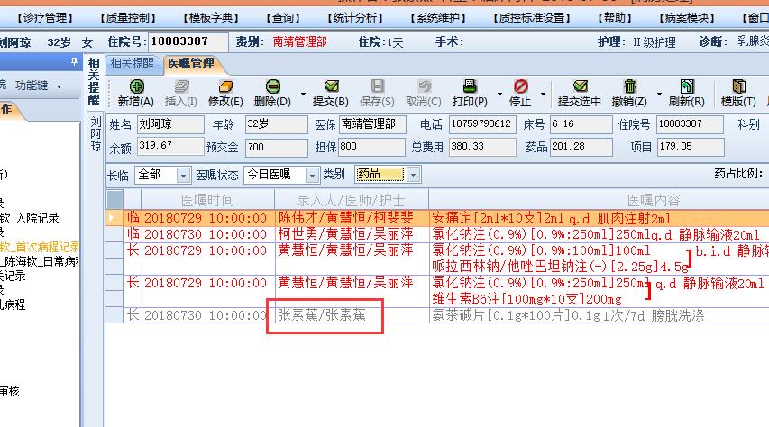Select the 氨茶碱片 order content cell

[x=599, y=314]
